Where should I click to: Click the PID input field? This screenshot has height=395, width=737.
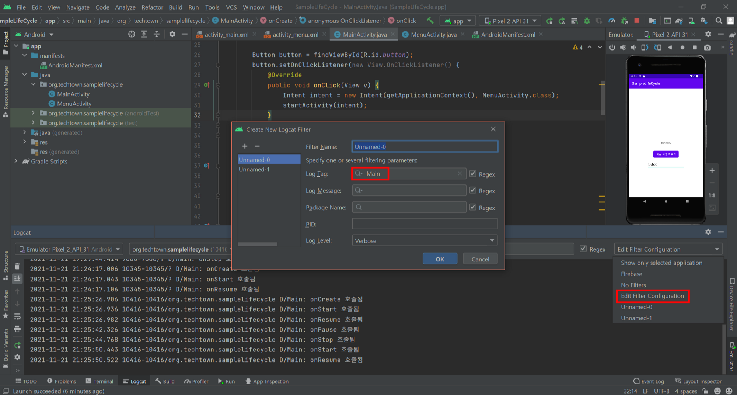click(x=425, y=224)
